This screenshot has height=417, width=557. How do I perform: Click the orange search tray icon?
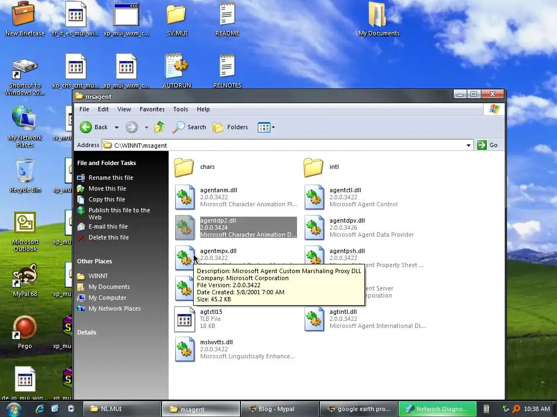(x=517, y=409)
